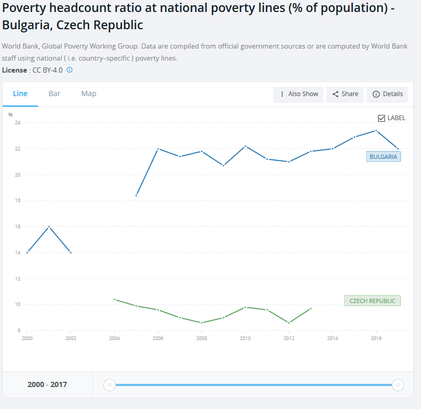Click Czech Republic's 2008 data point
421x409 pixels.
coord(202,323)
